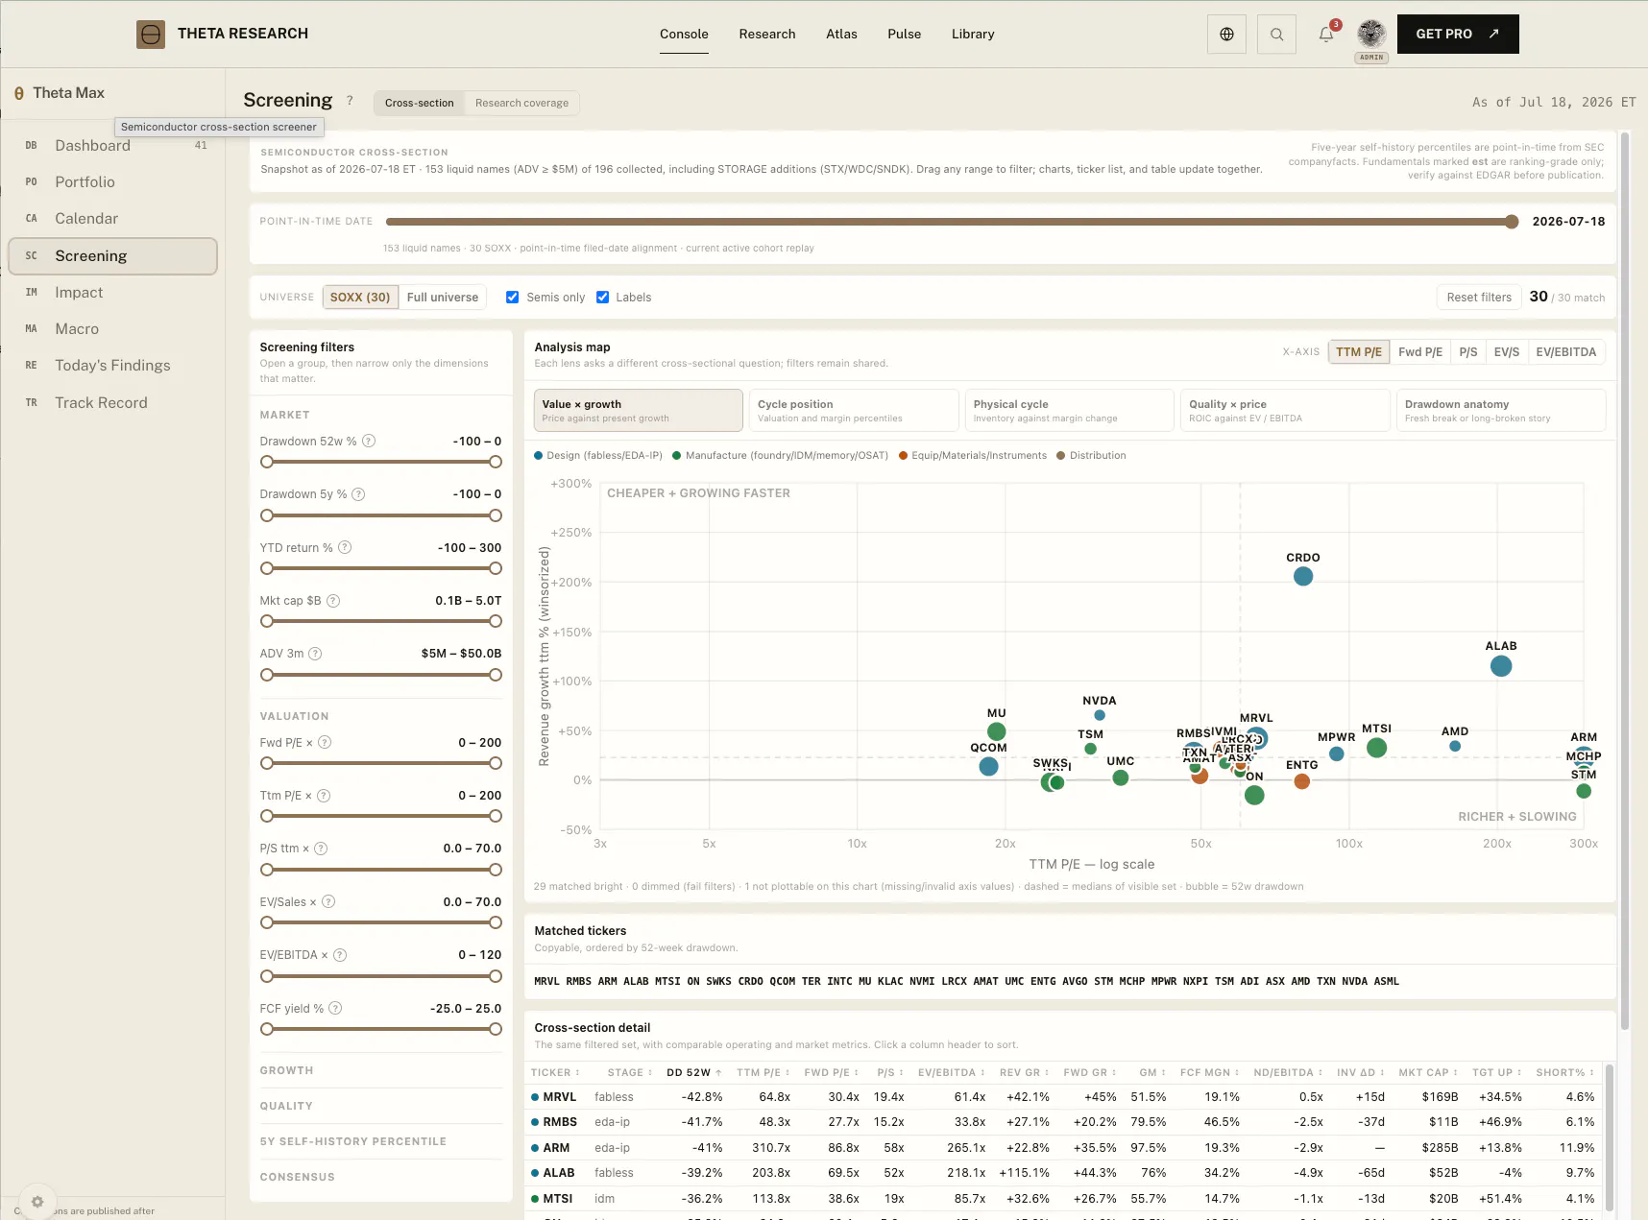Show Mkt cap $B filter help
The image size is (1648, 1220).
[x=333, y=601]
